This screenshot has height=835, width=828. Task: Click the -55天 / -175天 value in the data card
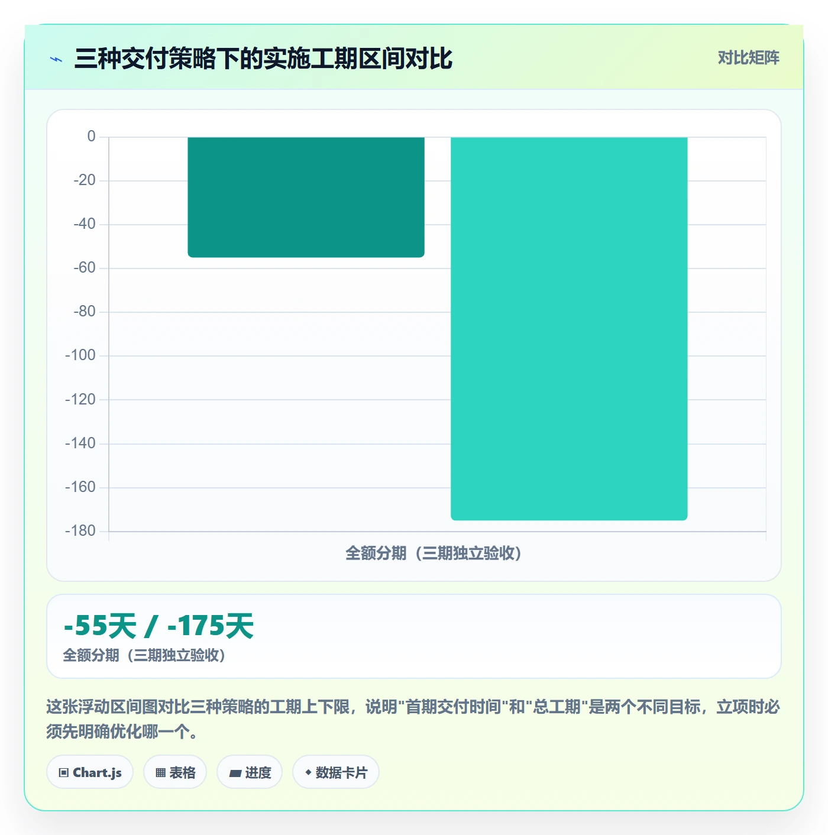[x=159, y=626]
